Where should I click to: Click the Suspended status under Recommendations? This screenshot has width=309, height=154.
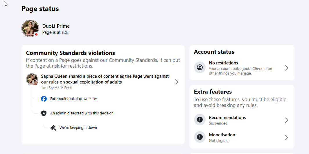(218, 123)
